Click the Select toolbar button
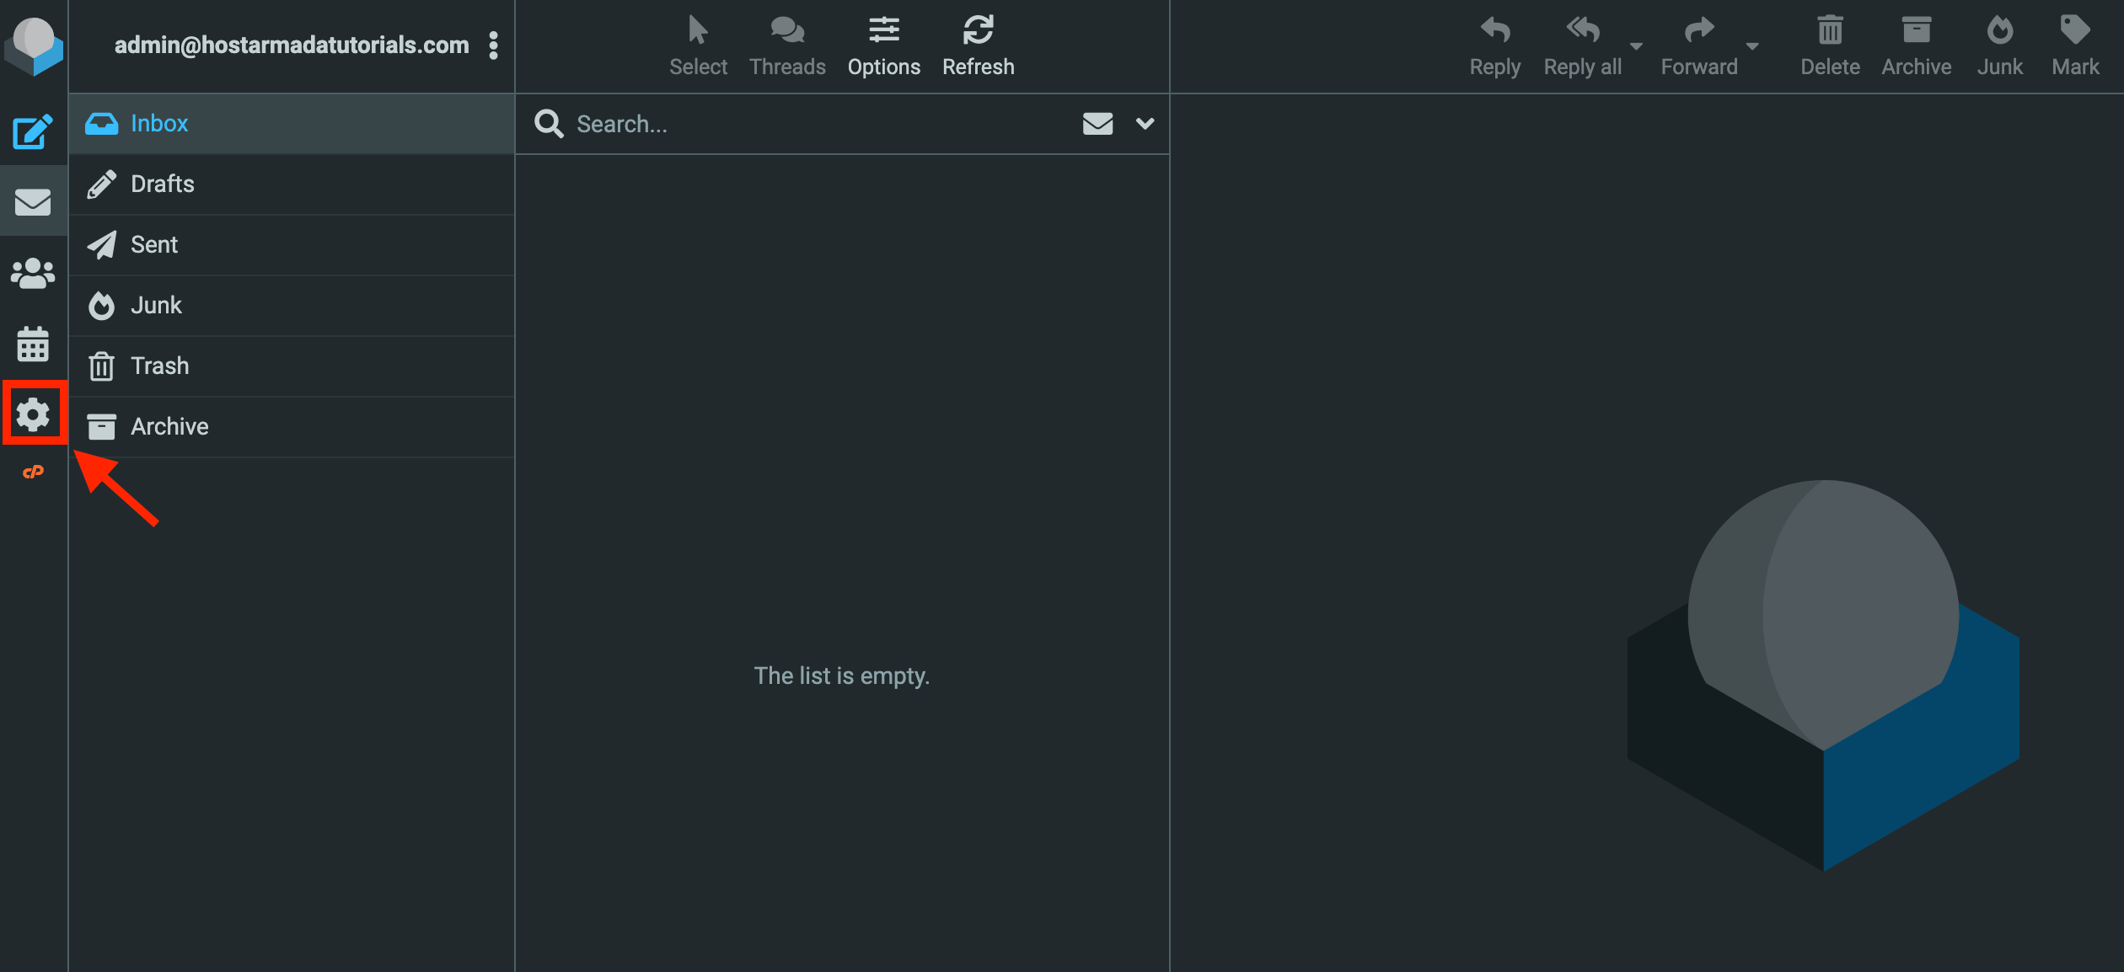Image resolution: width=2124 pixels, height=972 pixels. (x=698, y=46)
